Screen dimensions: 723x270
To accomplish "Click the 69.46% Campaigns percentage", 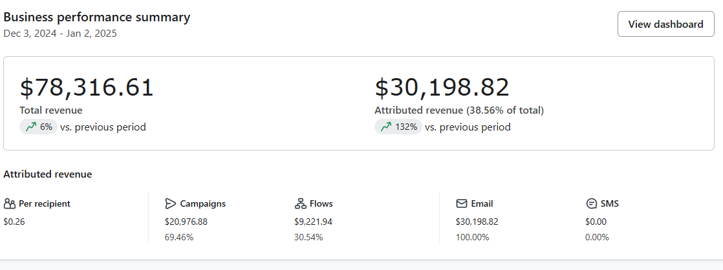I will (x=179, y=237).
